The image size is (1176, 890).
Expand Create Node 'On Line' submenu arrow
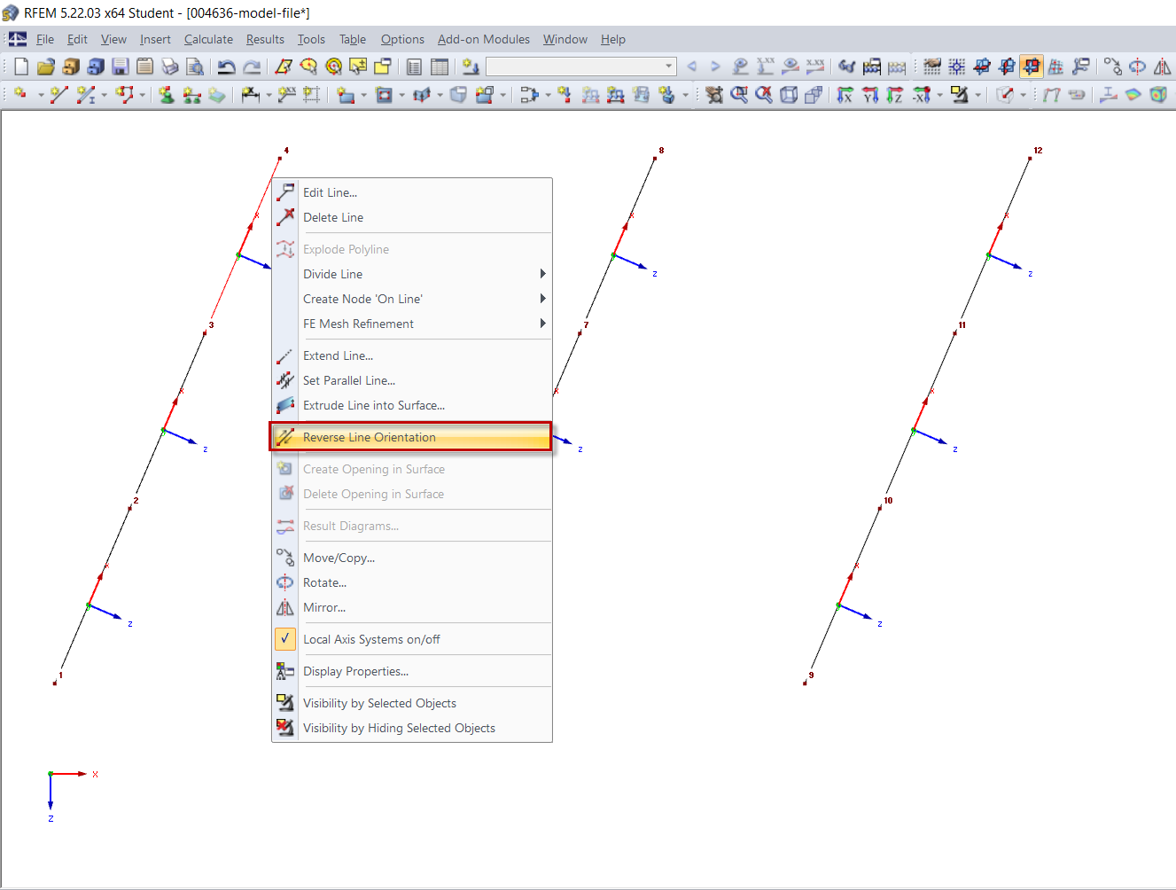[x=542, y=299]
